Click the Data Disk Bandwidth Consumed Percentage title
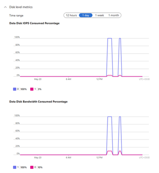Image resolution: width=159 pixels, height=173 pixels. tap(39, 101)
